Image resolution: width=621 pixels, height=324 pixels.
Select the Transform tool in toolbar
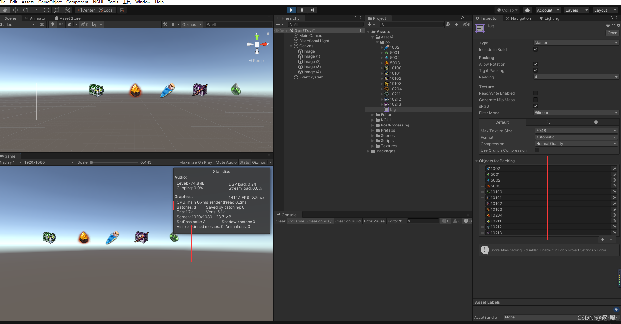coord(57,10)
